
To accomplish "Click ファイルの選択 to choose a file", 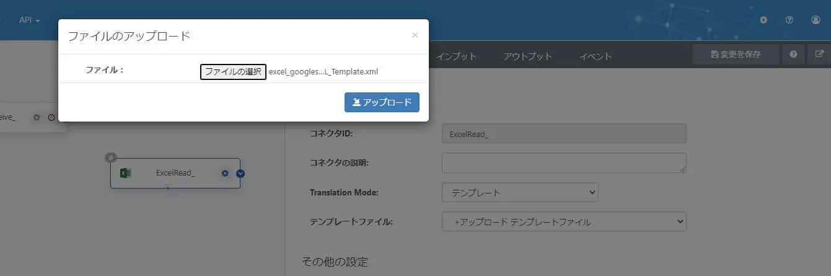I will 233,72.
